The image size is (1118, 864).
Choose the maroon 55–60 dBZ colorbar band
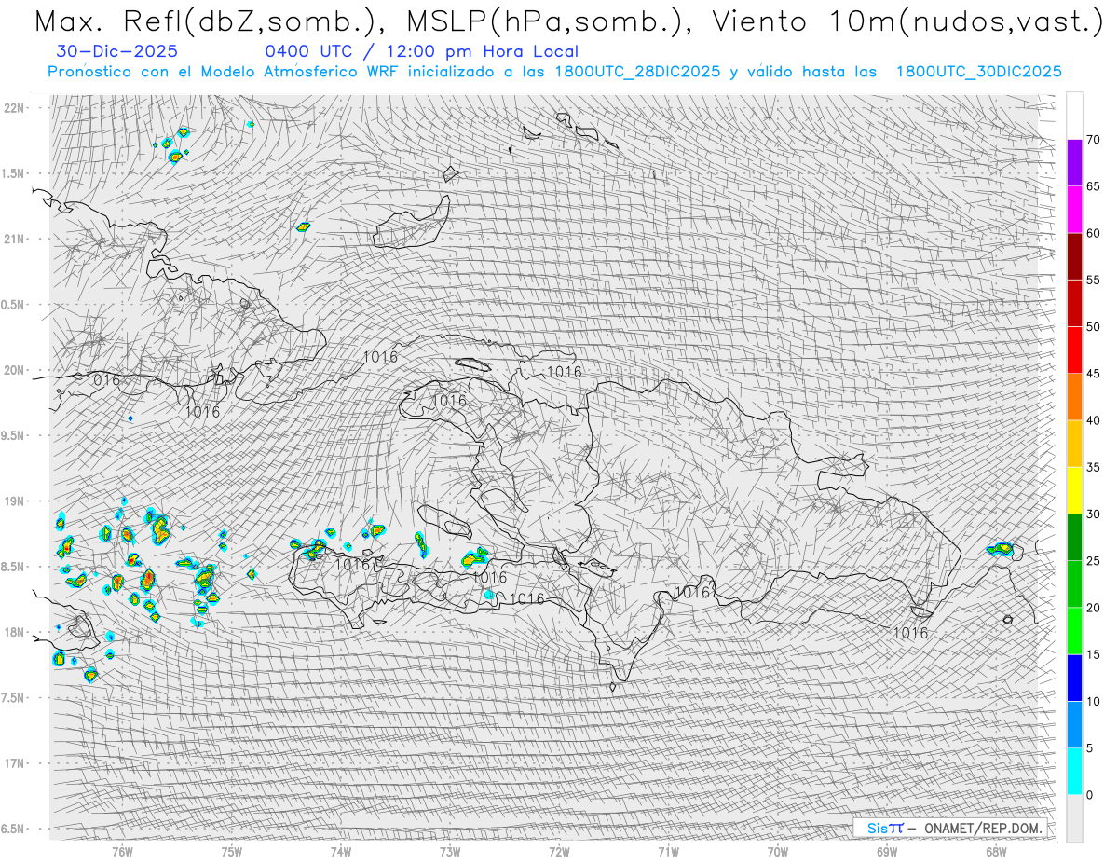coord(1074,256)
